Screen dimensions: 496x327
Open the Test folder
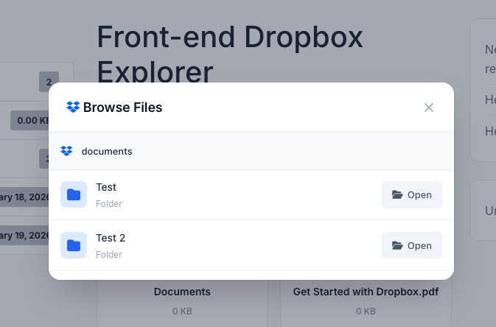tap(411, 195)
